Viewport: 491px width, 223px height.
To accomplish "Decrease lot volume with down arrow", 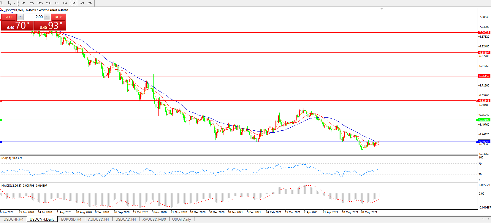I will pos(20,17).
